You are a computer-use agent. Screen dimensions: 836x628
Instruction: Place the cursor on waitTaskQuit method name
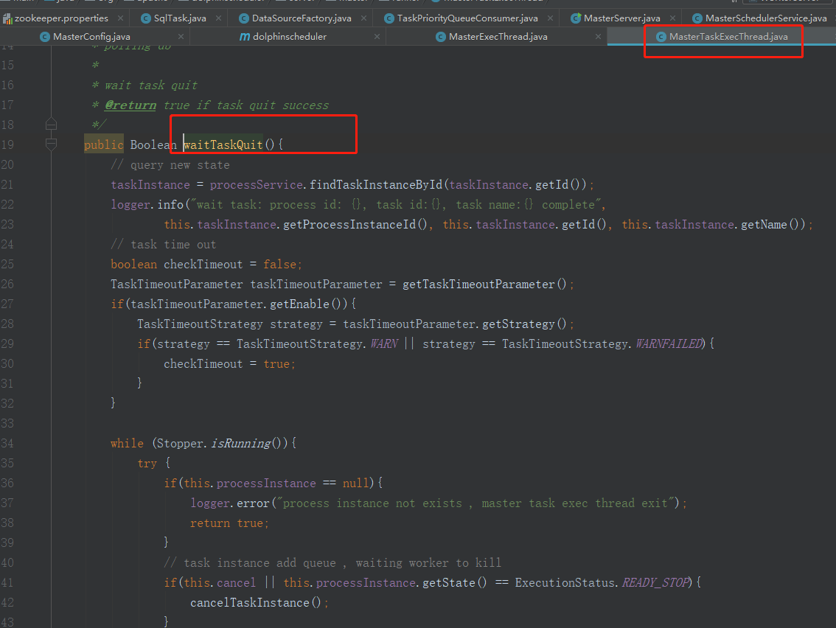pyautogui.click(x=223, y=144)
